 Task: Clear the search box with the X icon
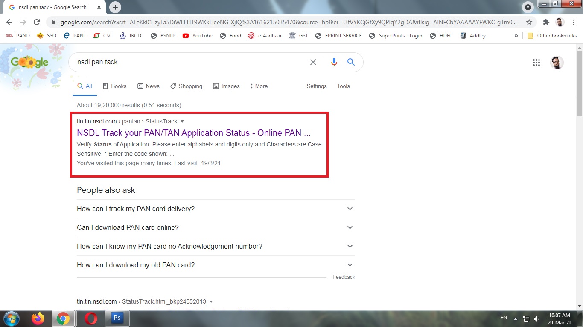click(x=313, y=62)
